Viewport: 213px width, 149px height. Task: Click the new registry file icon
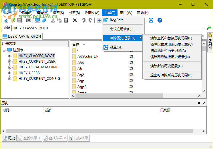(x=6, y=20)
